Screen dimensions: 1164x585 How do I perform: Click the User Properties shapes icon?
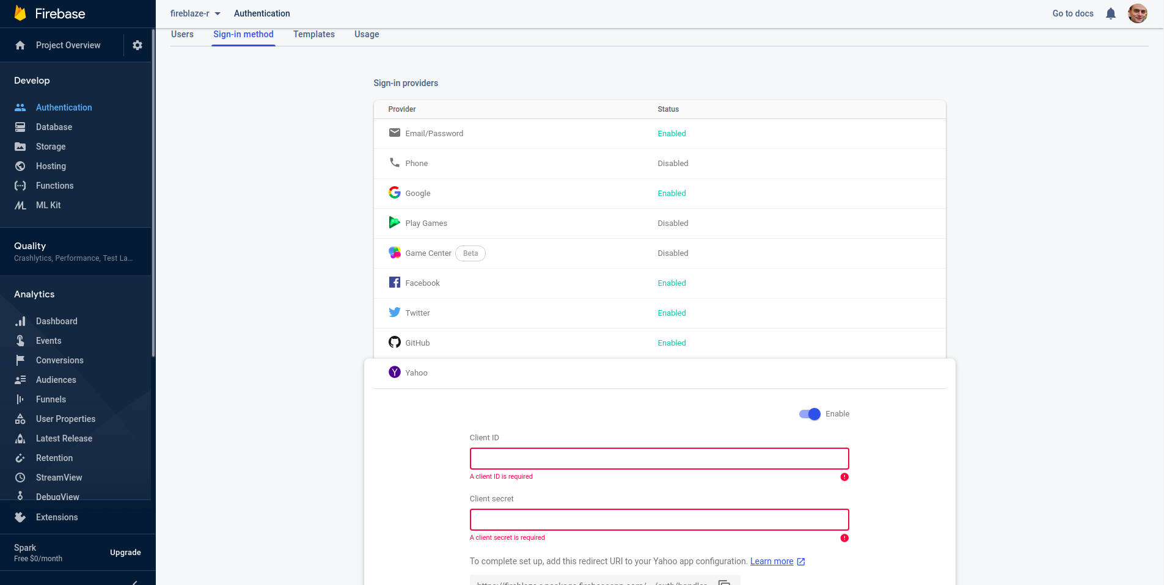20,419
